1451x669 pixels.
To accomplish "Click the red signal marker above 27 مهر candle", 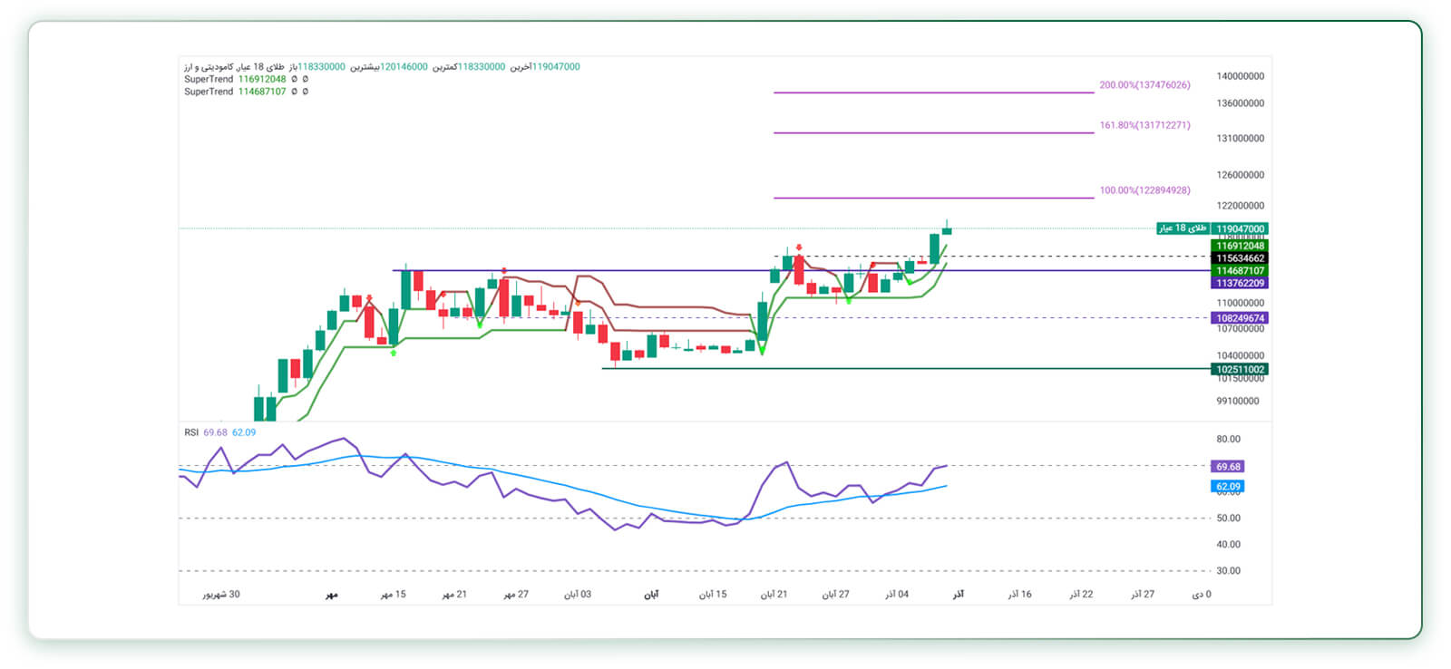I will click(504, 270).
